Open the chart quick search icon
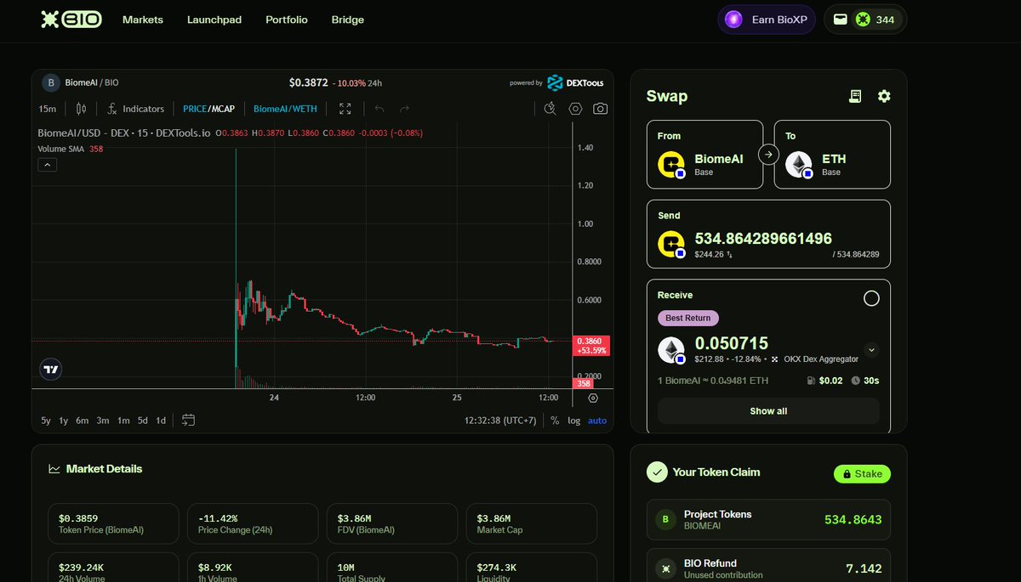The height and width of the screenshot is (582, 1021). 550,109
